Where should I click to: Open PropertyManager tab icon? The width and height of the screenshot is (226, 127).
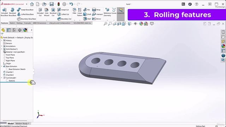coord(8,30)
